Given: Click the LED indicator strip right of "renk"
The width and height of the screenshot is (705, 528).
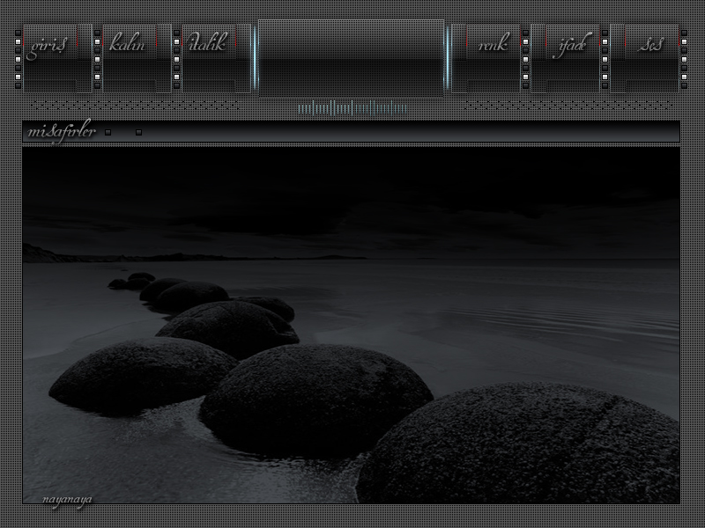Looking at the screenshot, I should pos(526,59).
